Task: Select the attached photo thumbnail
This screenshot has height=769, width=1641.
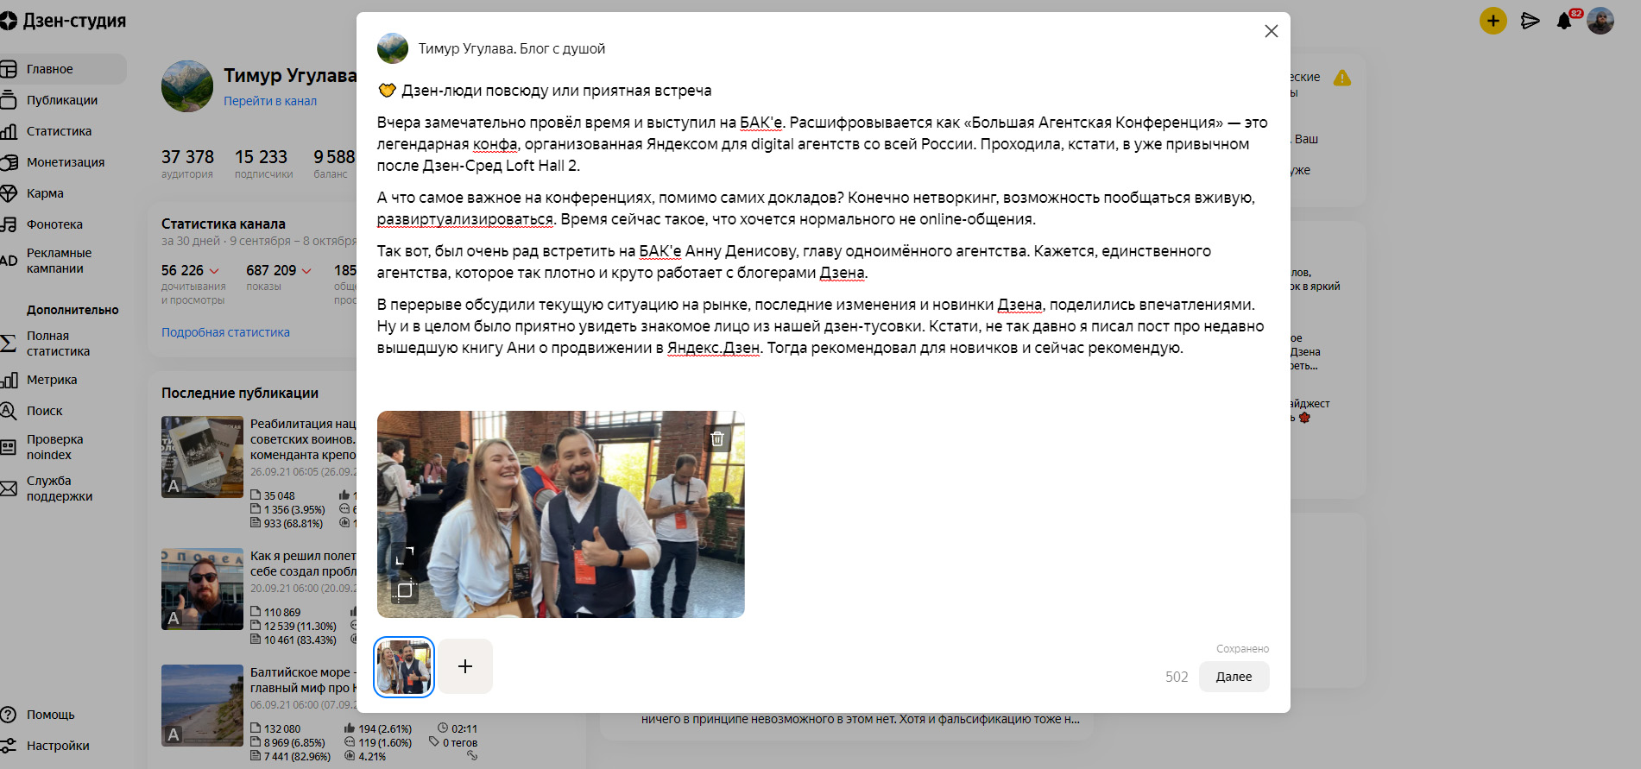Action: pos(404,666)
